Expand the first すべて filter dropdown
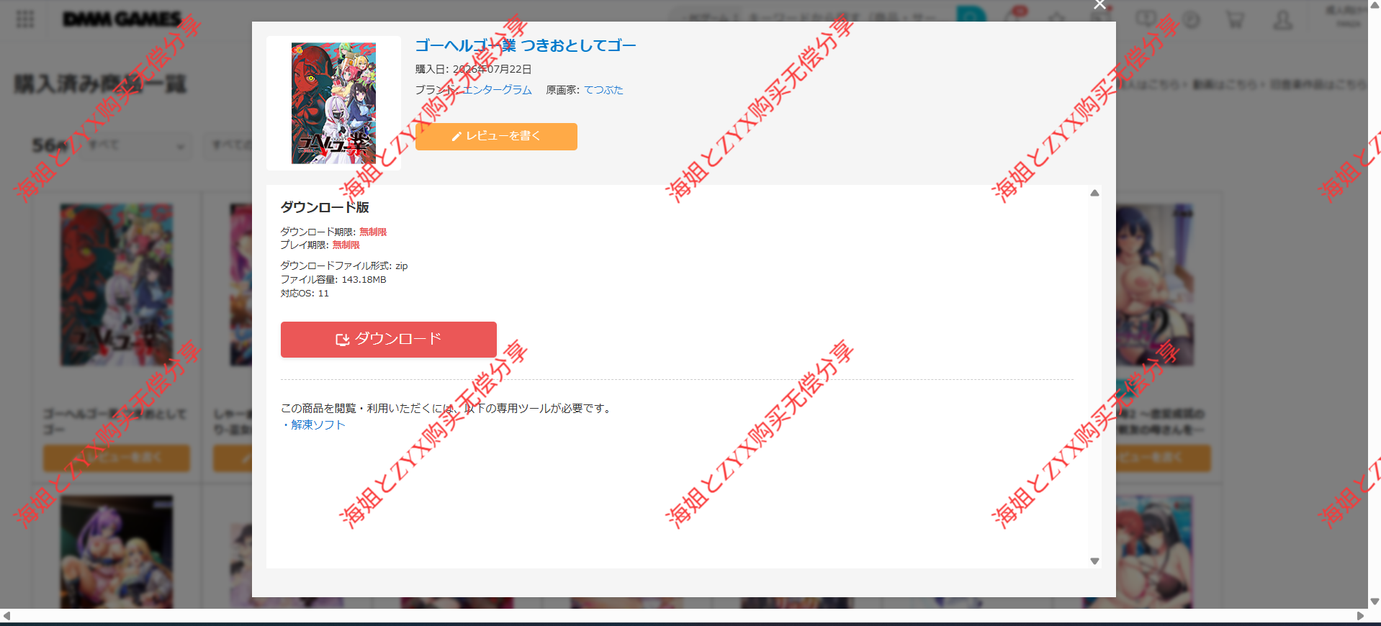1381x626 pixels. [x=135, y=146]
